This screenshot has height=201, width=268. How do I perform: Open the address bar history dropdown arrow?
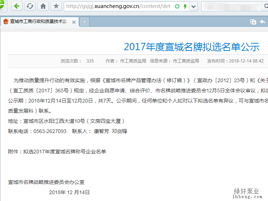pos(193,7)
